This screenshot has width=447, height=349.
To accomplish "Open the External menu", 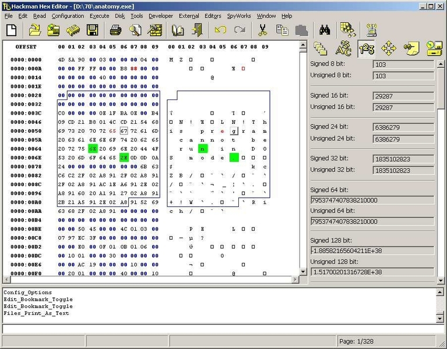I will tap(189, 16).
